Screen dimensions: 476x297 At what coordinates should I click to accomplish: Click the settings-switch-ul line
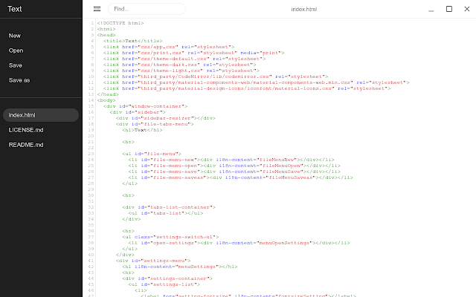(170, 237)
